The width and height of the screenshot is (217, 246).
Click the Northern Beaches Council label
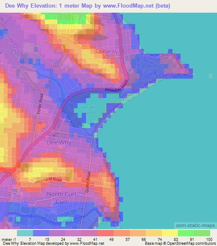pyautogui.click(x=150, y=85)
